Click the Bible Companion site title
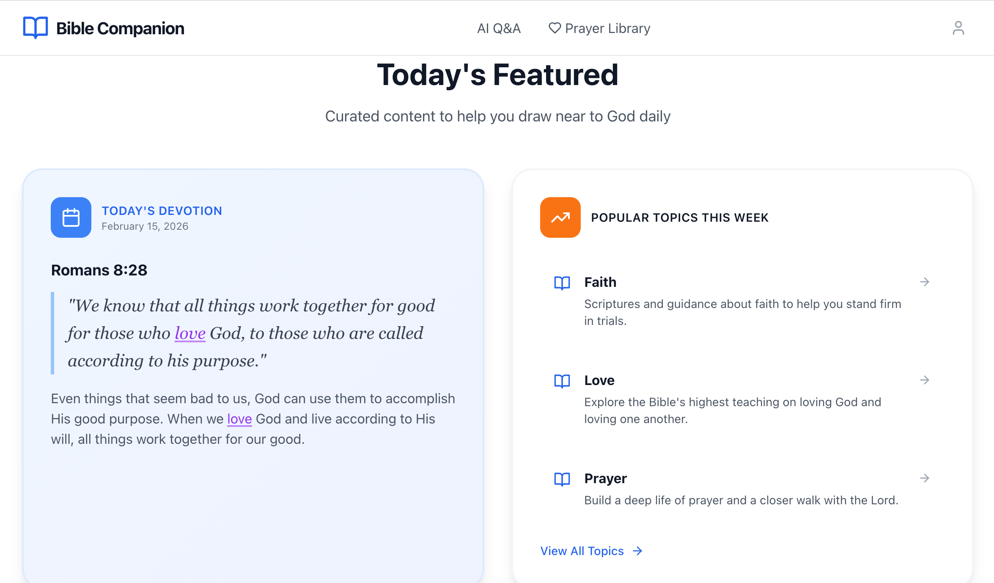Image resolution: width=994 pixels, height=583 pixels. coord(120,28)
